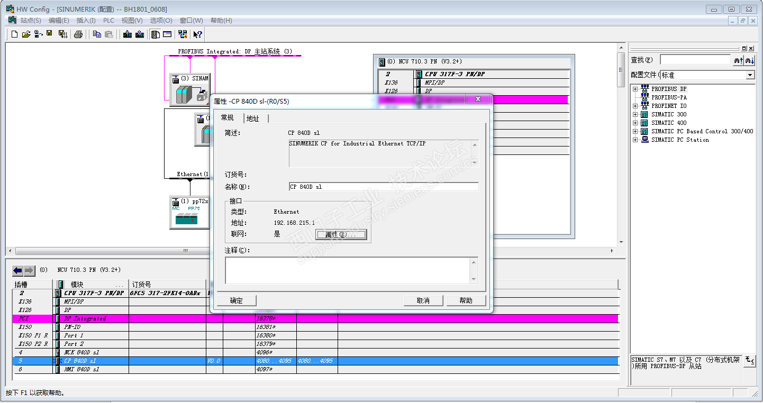
Task: Click the Upload from Module icon
Action: click(140, 34)
